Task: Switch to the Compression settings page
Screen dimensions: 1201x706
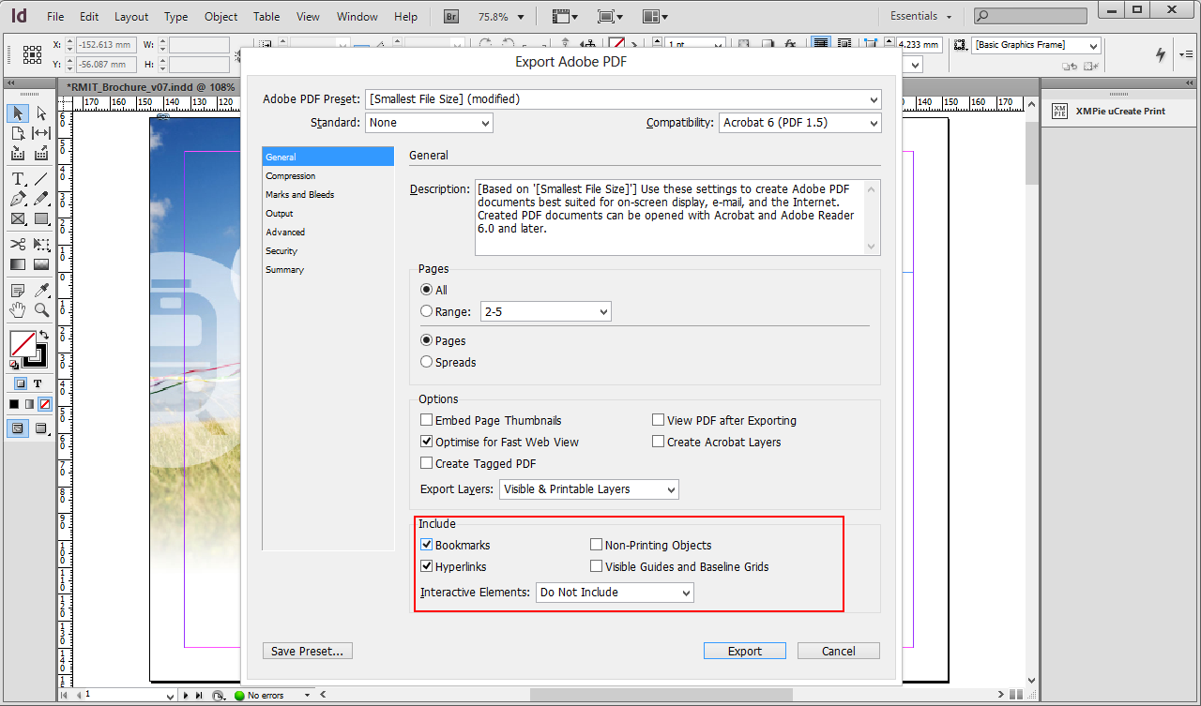Action: [x=291, y=175]
